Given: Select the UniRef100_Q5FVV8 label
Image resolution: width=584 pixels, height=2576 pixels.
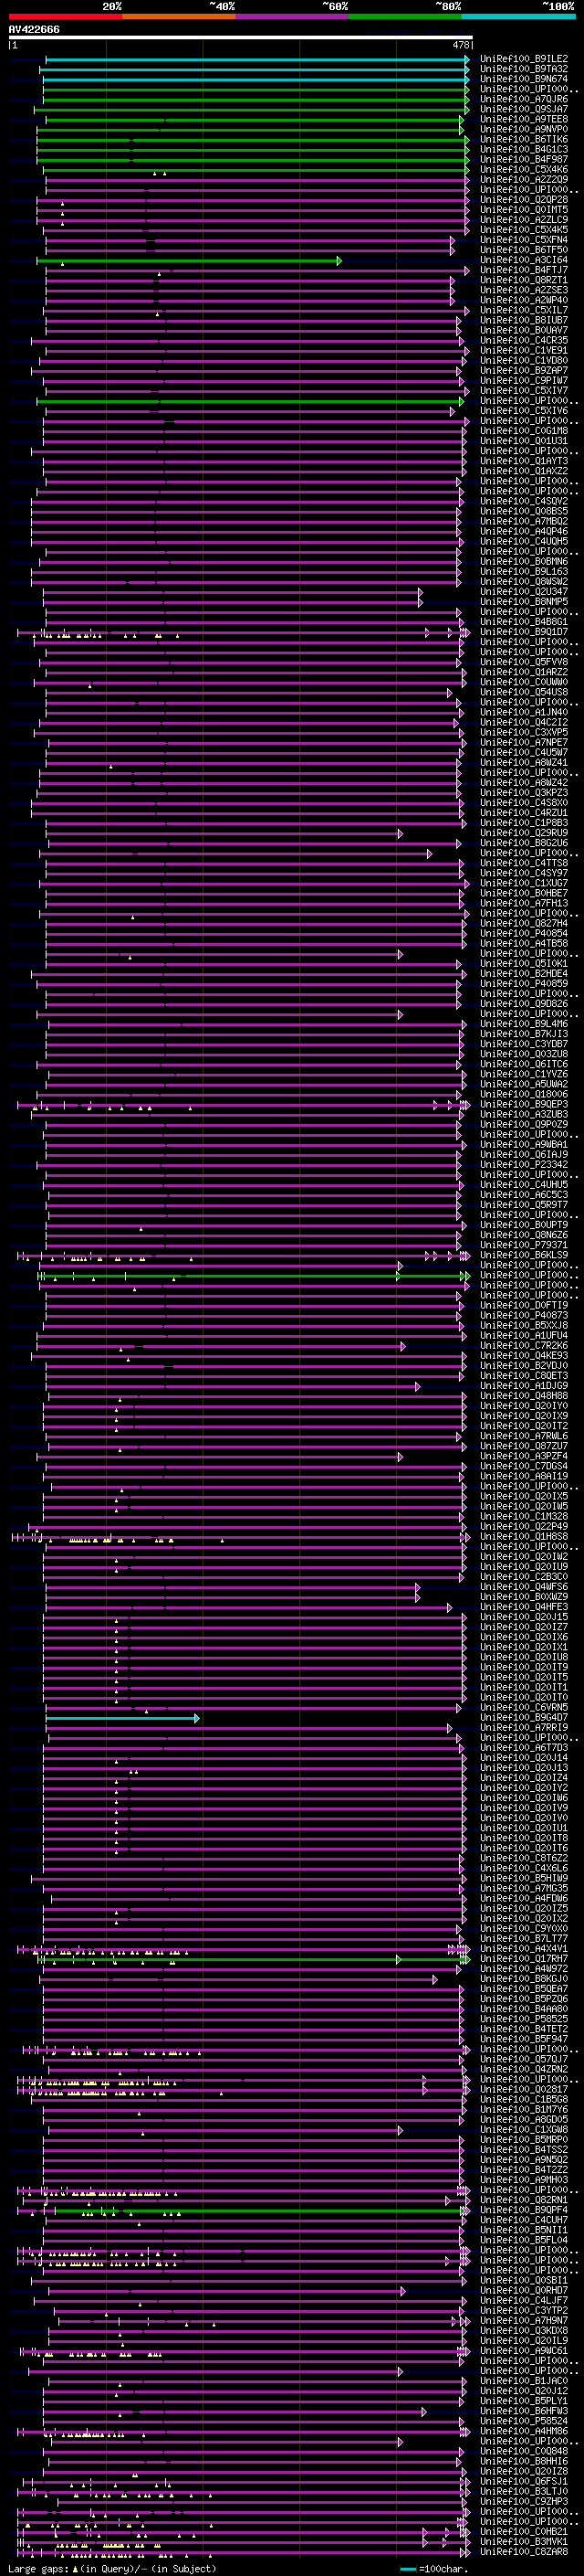Looking at the screenshot, I should [x=524, y=662].
